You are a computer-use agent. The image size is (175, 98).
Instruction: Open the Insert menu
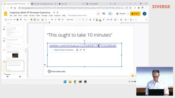25,16
